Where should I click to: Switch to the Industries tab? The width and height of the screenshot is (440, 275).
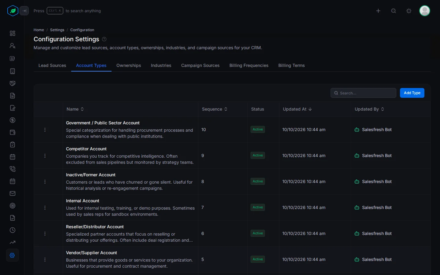161,65
